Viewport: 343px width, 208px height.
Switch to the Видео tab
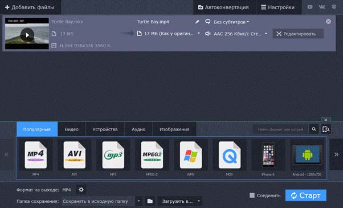72,129
